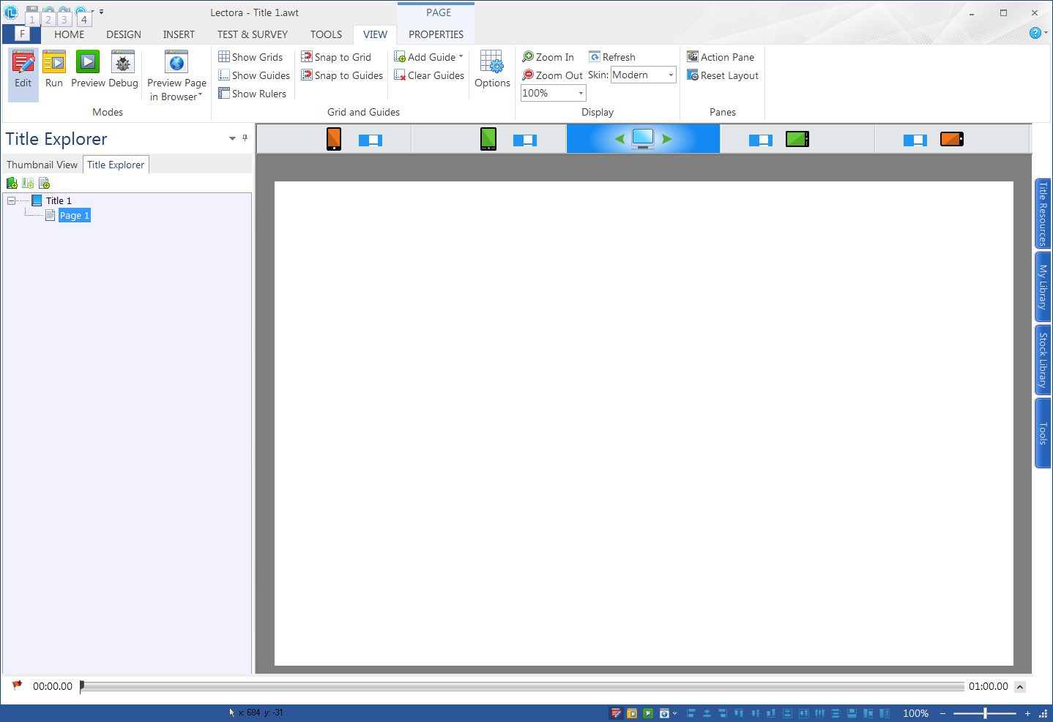Click the red flag timeline marker icon
Image resolution: width=1053 pixels, height=722 pixels.
tap(17, 685)
